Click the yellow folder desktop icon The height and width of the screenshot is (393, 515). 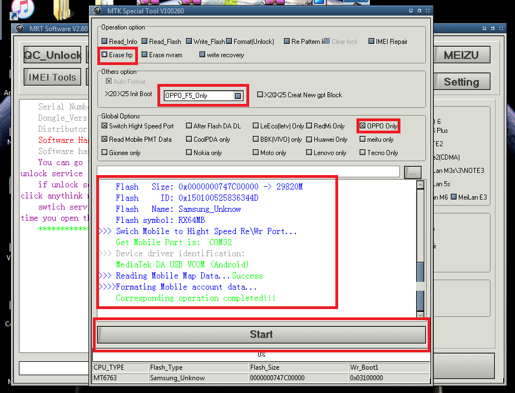coord(62,9)
